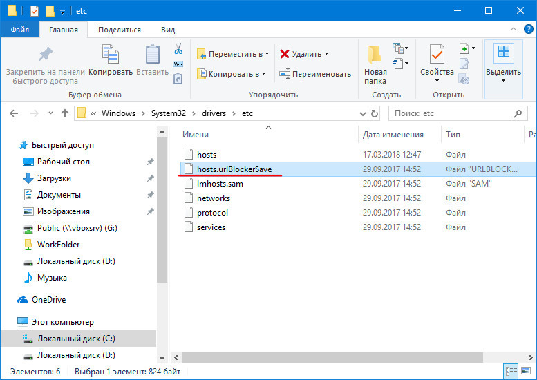Click the System32 breadcrumb in address bar

pyautogui.click(x=169, y=113)
